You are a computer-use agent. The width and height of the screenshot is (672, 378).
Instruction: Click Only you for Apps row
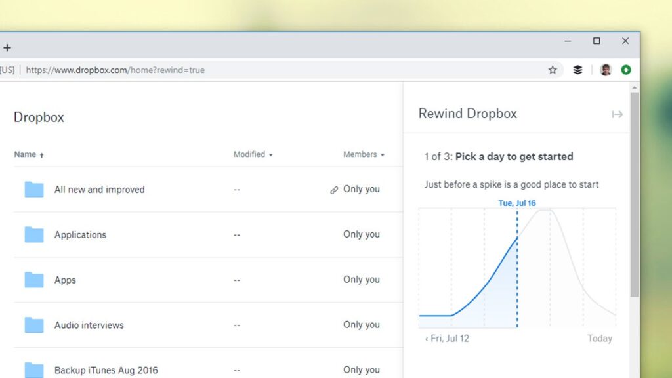point(362,280)
